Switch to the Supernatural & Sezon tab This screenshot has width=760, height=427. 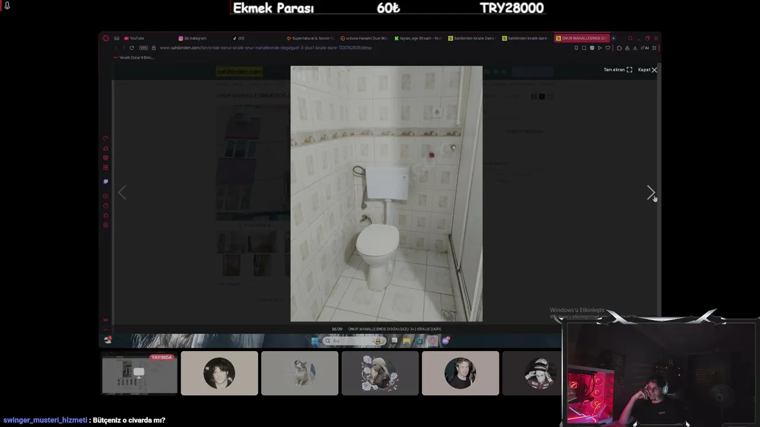[311, 39]
